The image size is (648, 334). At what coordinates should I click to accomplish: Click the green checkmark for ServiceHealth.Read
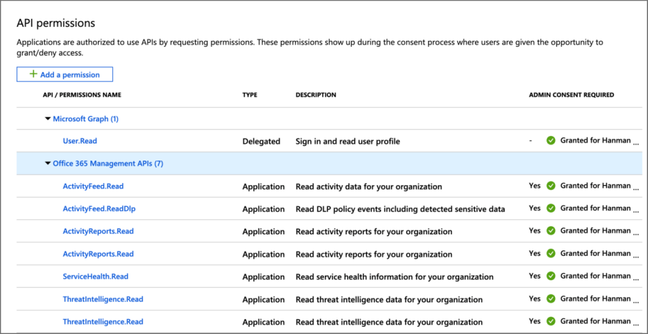pyautogui.click(x=551, y=276)
